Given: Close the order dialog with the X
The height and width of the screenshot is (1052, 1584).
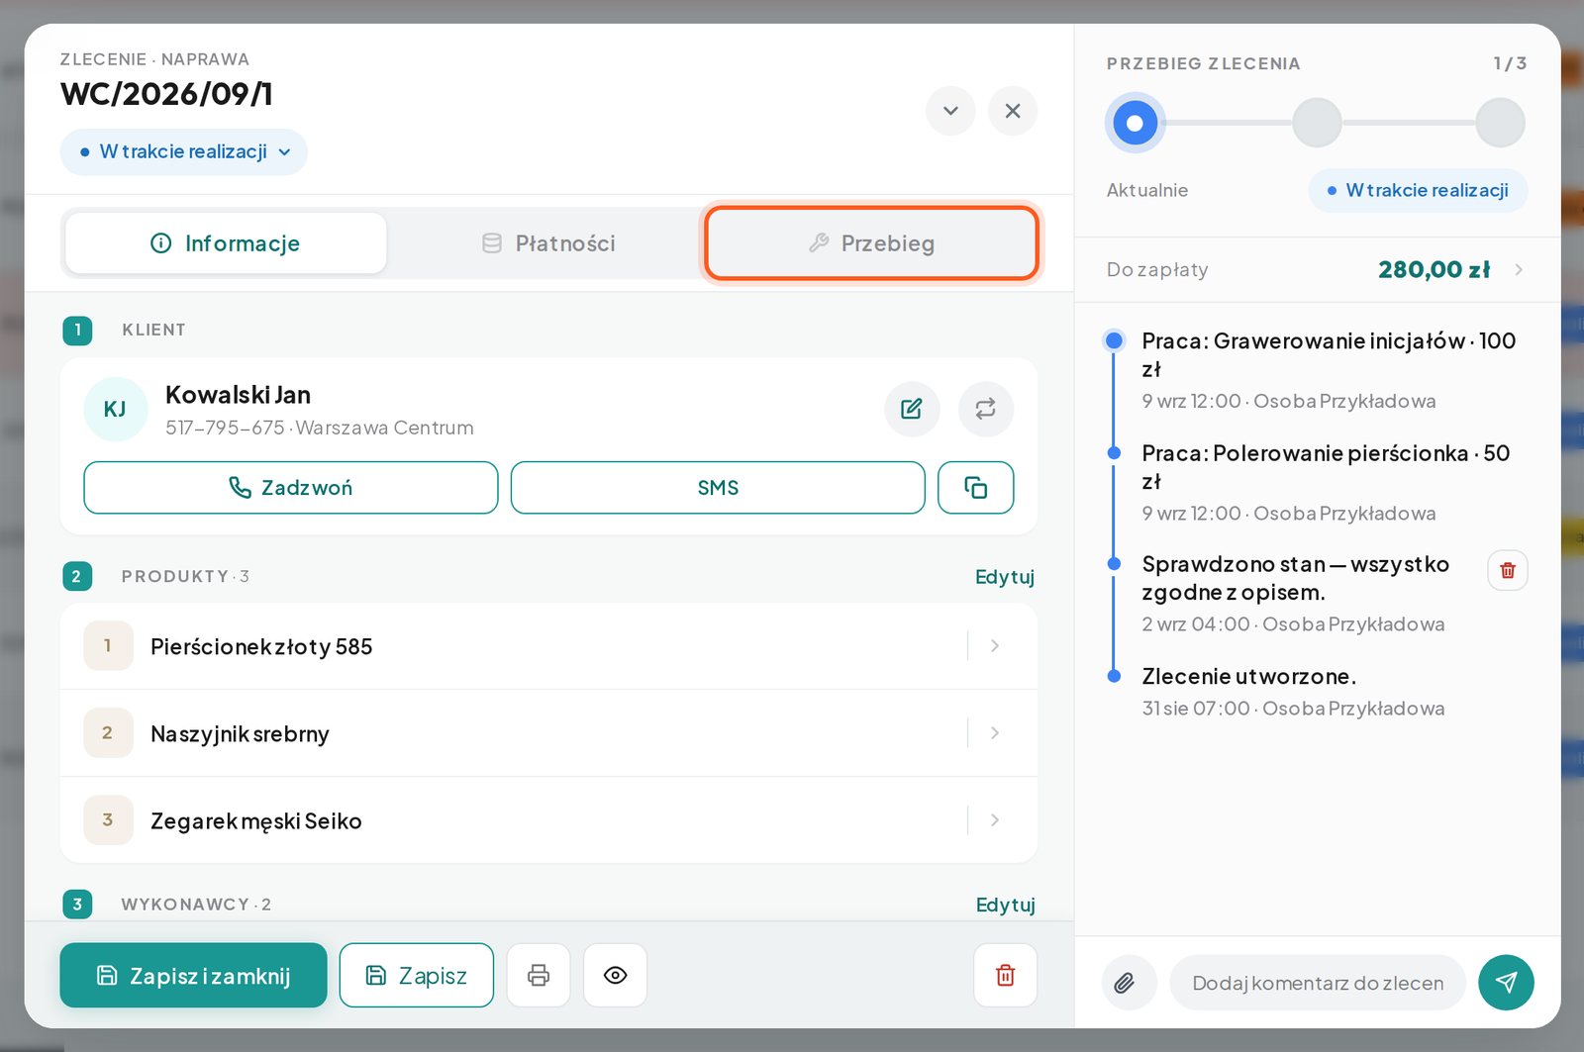Looking at the screenshot, I should click(1013, 111).
